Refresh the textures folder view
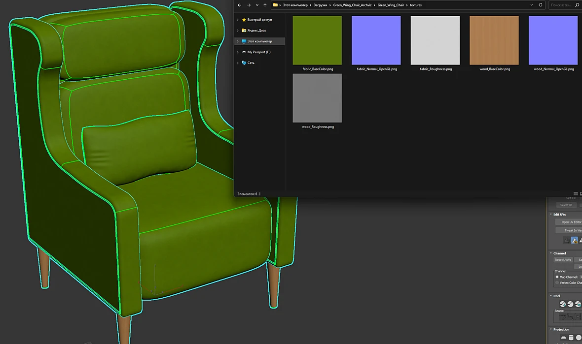 (541, 5)
